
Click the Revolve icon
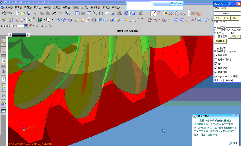click(x=17, y=20)
